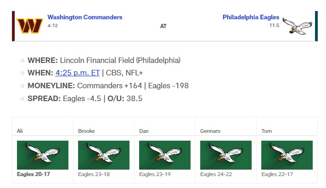The height and width of the screenshot is (188, 326).
Task: Select Gennaro's Eagles pick image
Action: [226, 155]
